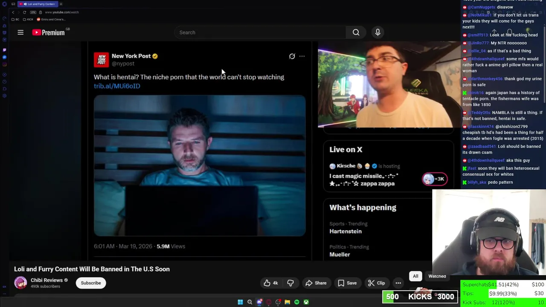Open the more actions ellipsis below the video
Image resolution: width=546 pixels, height=307 pixels.
point(398,283)
